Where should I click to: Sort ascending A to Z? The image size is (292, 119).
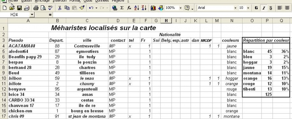tap(137, 8)
